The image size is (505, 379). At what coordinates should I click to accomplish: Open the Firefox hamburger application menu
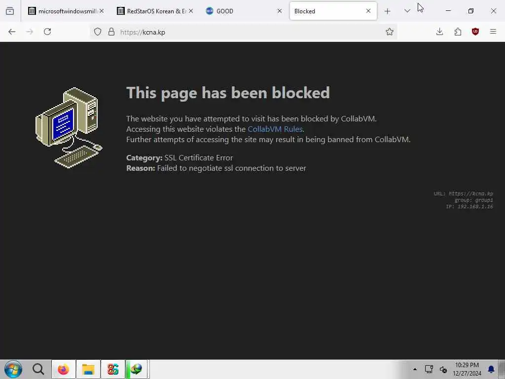click(493, 32)
